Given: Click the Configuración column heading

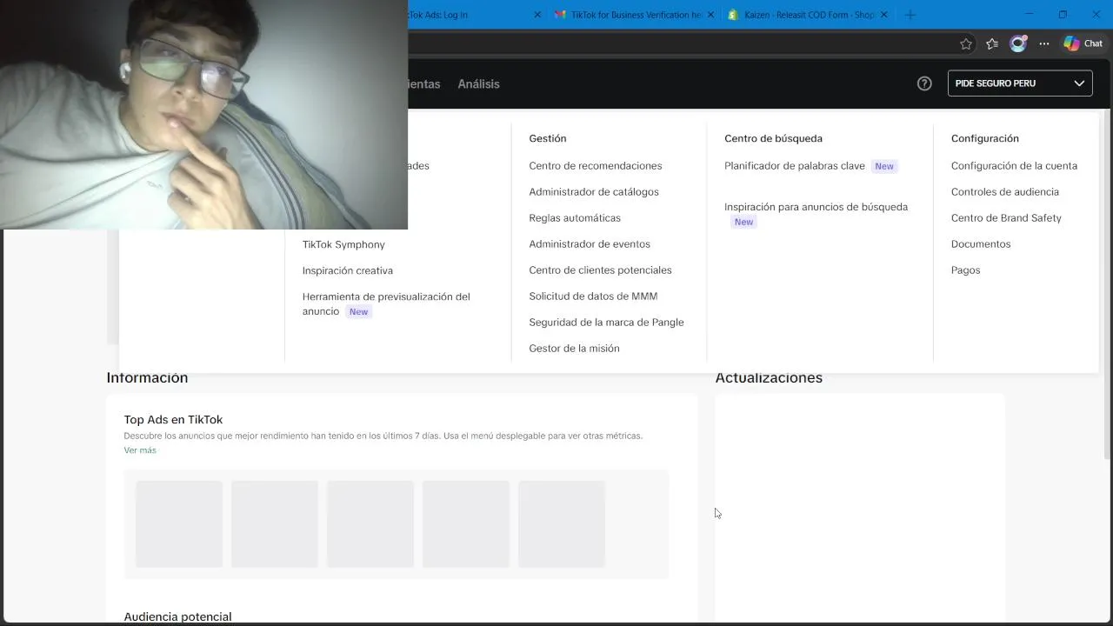Looking at the screenshot, I should click(x=984, y=138).
